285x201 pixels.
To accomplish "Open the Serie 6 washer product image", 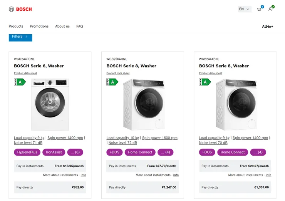I will [x=50, y=104].
